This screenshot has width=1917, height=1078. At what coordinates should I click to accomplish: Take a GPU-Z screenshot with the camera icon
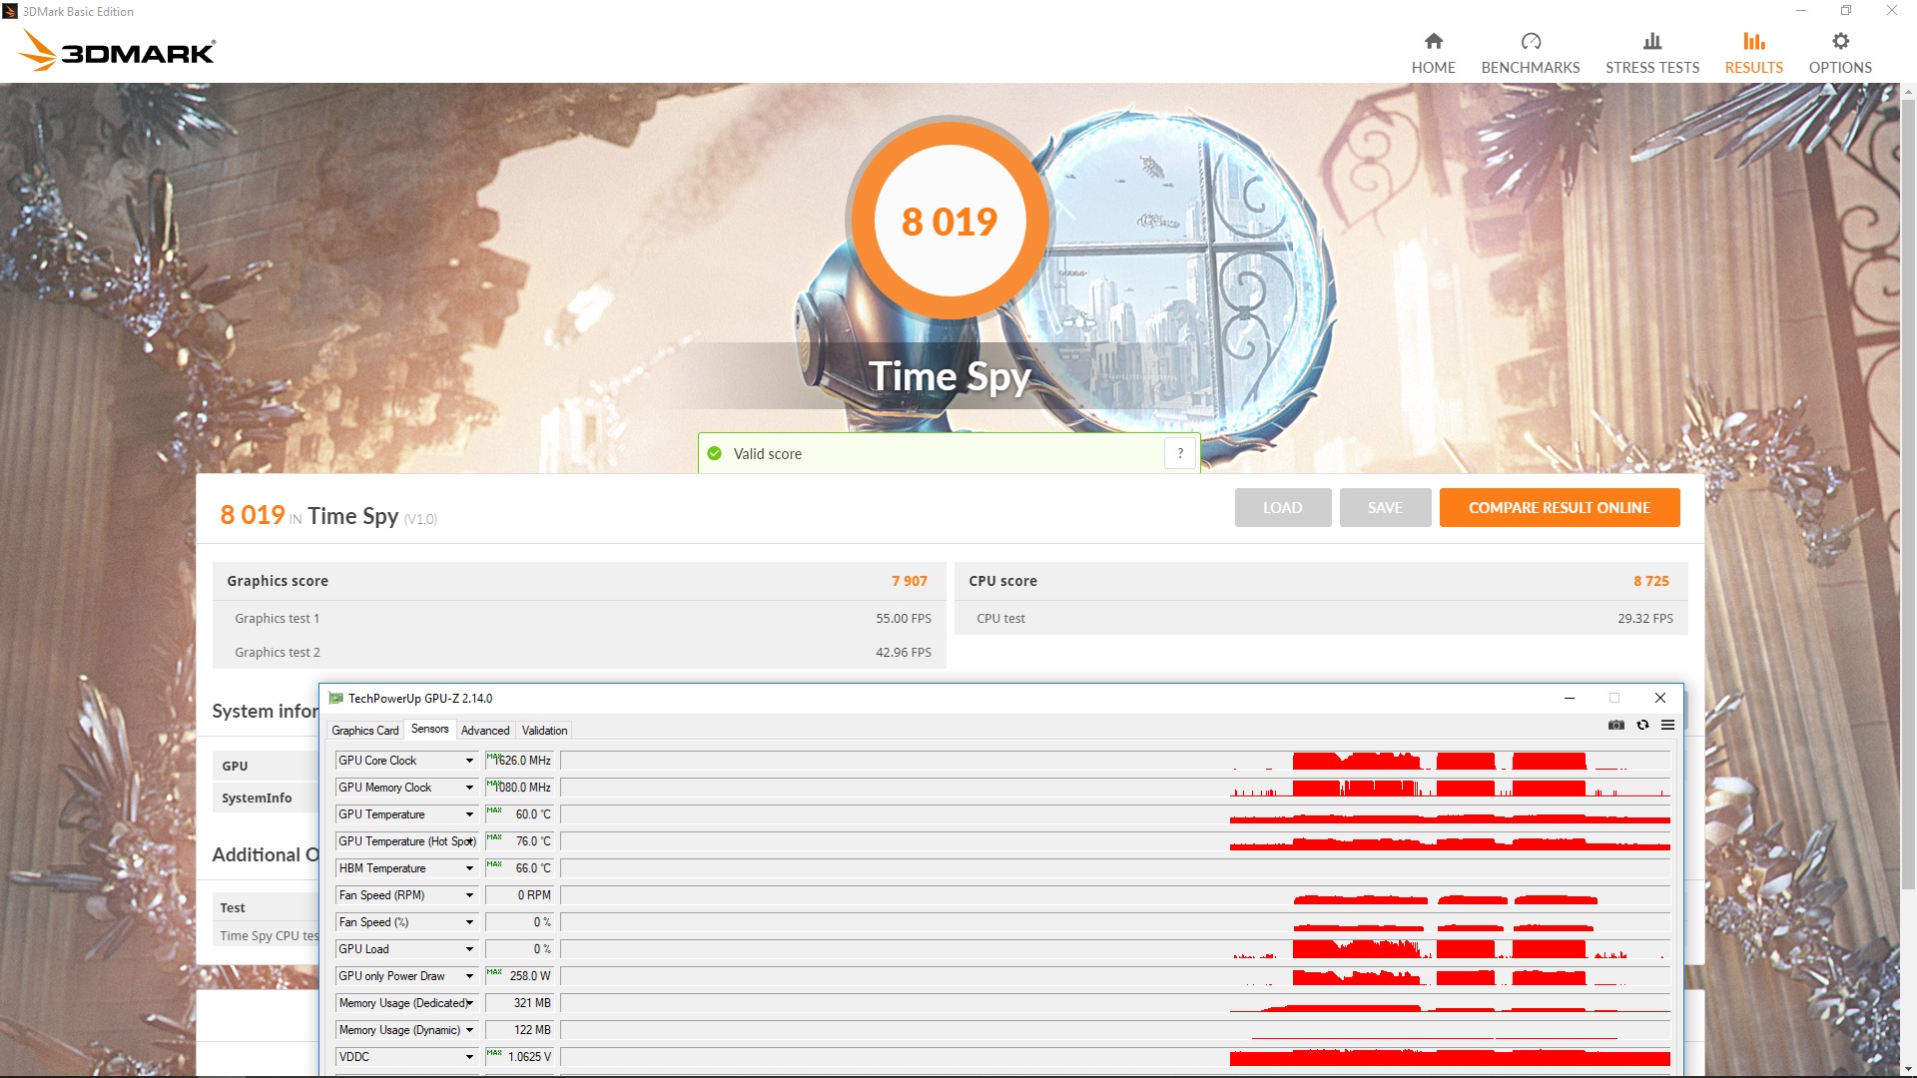click(1615, 725)
